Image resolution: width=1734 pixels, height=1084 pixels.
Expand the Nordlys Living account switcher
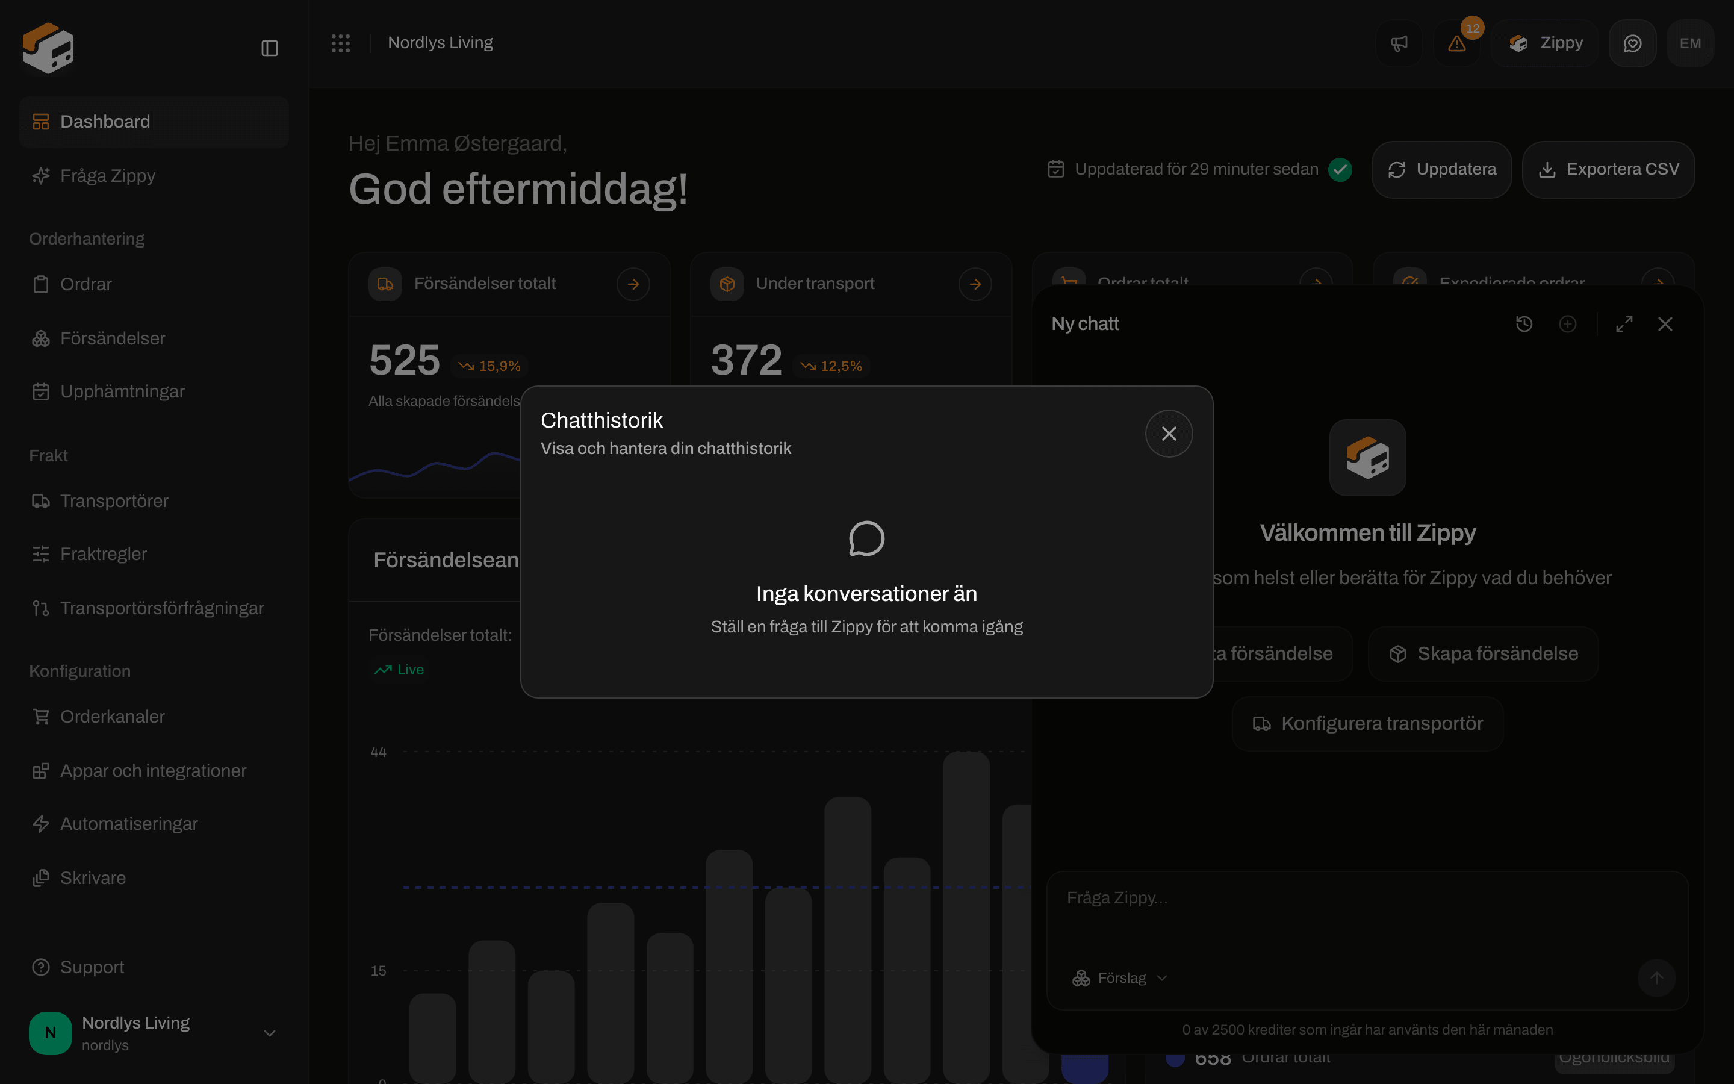154,1033
